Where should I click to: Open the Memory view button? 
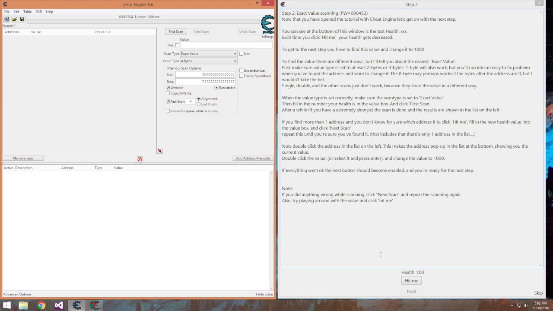click(x=23, y=158)
